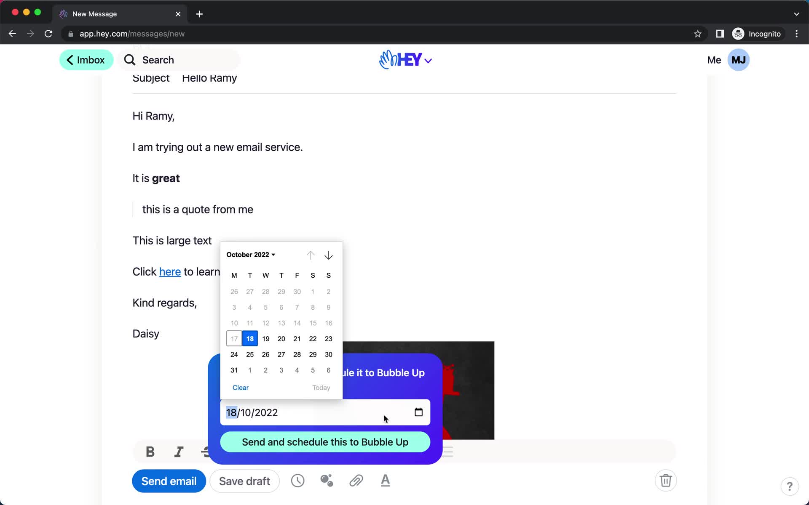
Task: Edit the date input field 18/10/2022
Action: 324,412
